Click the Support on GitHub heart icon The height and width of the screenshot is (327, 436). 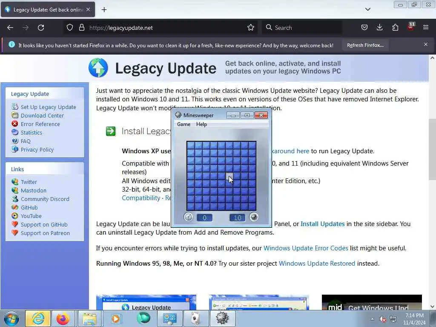pyautogui.click(x=15, y=224)
